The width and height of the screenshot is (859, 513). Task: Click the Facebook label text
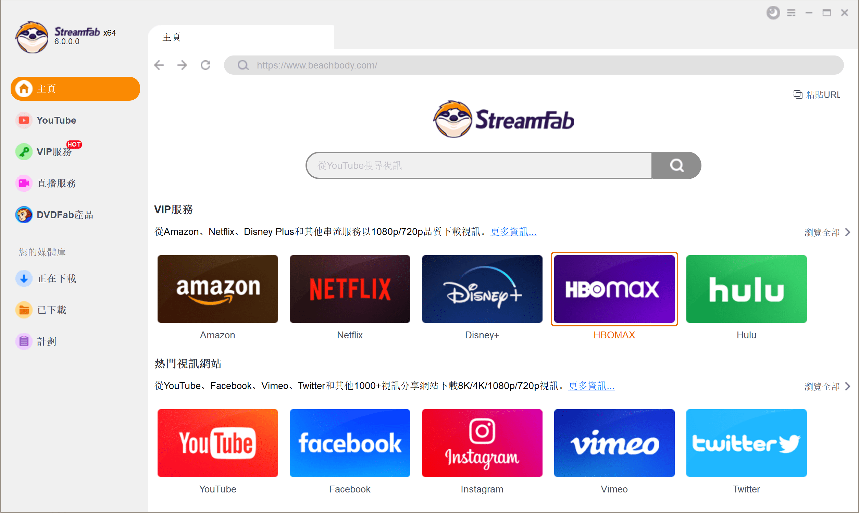tap(350, 489)
